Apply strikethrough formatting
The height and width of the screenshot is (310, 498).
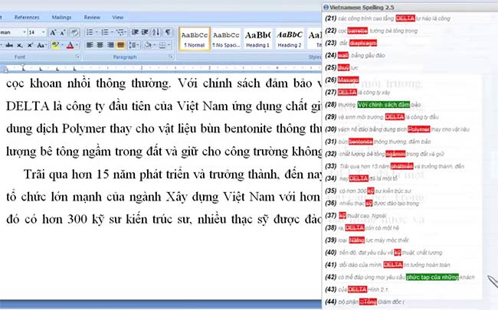[x=9, y=45]
